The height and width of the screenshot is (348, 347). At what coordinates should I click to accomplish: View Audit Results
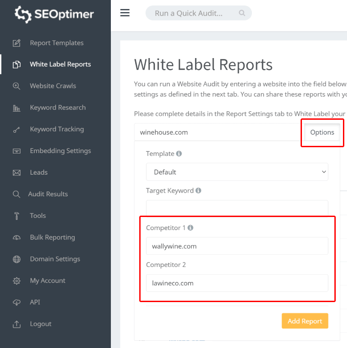48,194
